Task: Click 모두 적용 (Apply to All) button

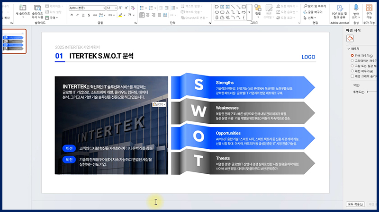Action: pyautogui.click(x=355, y=204)
